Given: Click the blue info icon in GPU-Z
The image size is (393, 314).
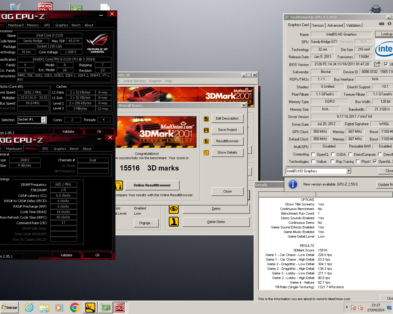Looking at the screenshot, I should click(x=293, y=184).
